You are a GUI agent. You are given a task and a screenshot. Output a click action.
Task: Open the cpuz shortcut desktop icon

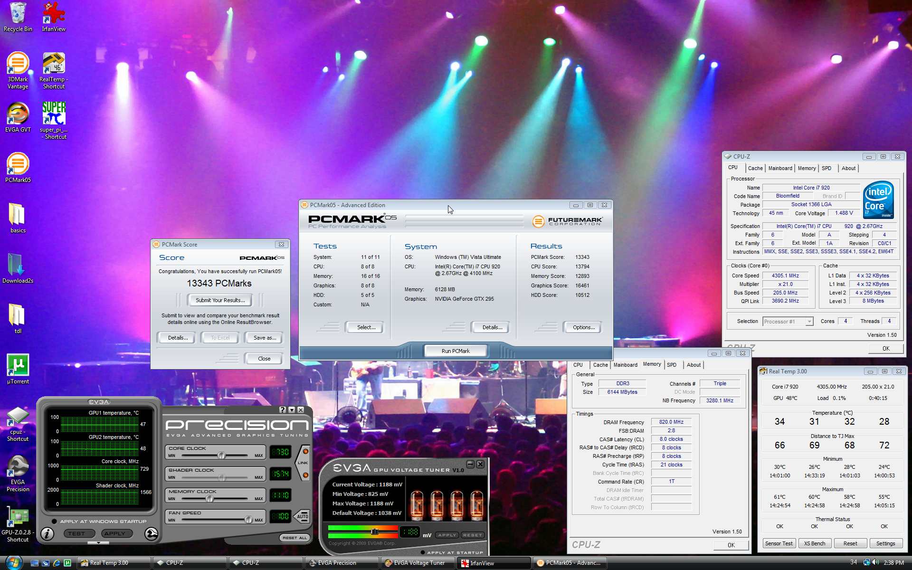click(18, 424)
